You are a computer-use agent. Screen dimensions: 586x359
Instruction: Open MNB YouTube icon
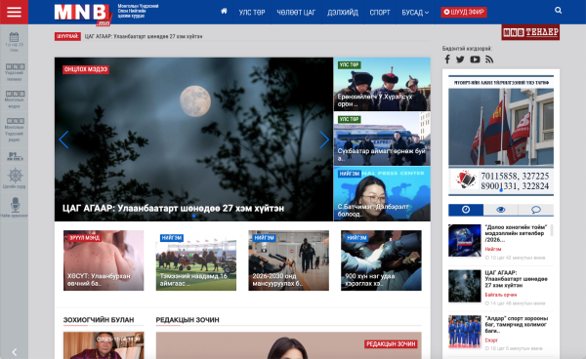click(475, 60)
